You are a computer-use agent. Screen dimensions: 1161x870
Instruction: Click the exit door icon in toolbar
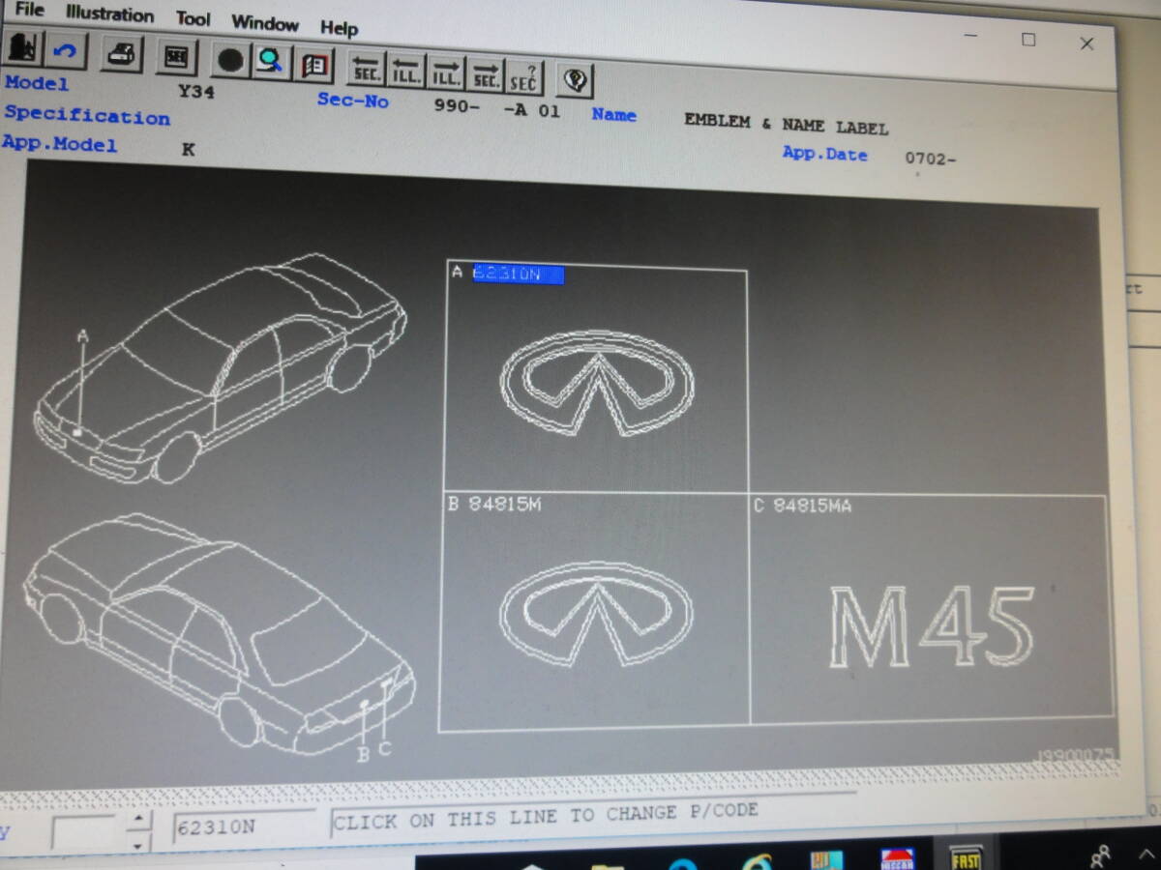[x=24, y=51]
